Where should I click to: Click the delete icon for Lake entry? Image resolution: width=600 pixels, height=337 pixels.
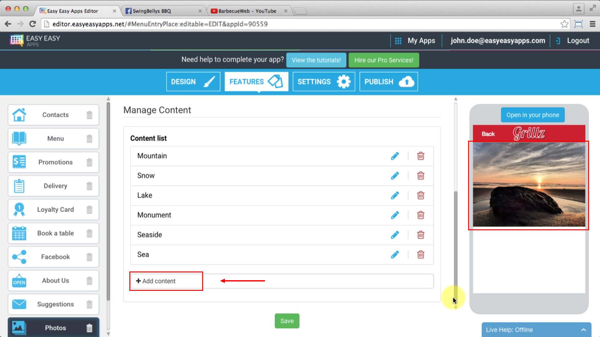click(421, 195)
